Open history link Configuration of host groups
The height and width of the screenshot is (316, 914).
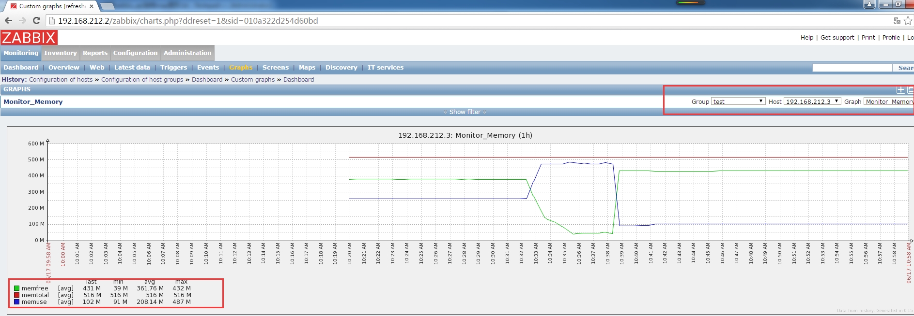coord(142,80)
